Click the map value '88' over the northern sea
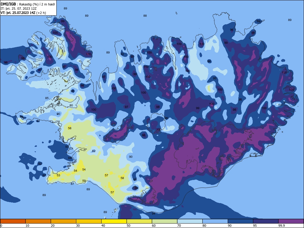 [145, 16]
